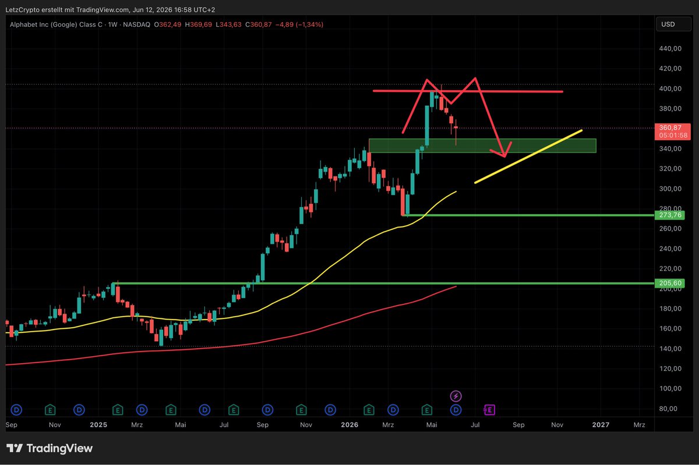The height and width of the screenshot is (465, 699).
Task: Click the Alphabet Inc (Google) Class C symbol title
Action: pos(55,24)
